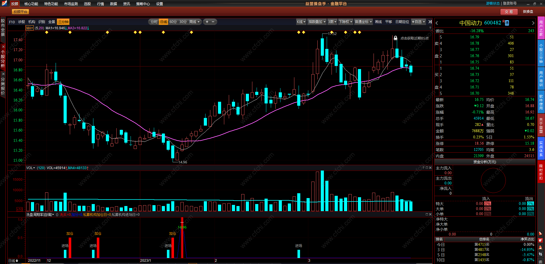545x264 pixels.
Task: Toggle the 三分钟 view button
Action: pyautogui.click(x=63, y=22)
